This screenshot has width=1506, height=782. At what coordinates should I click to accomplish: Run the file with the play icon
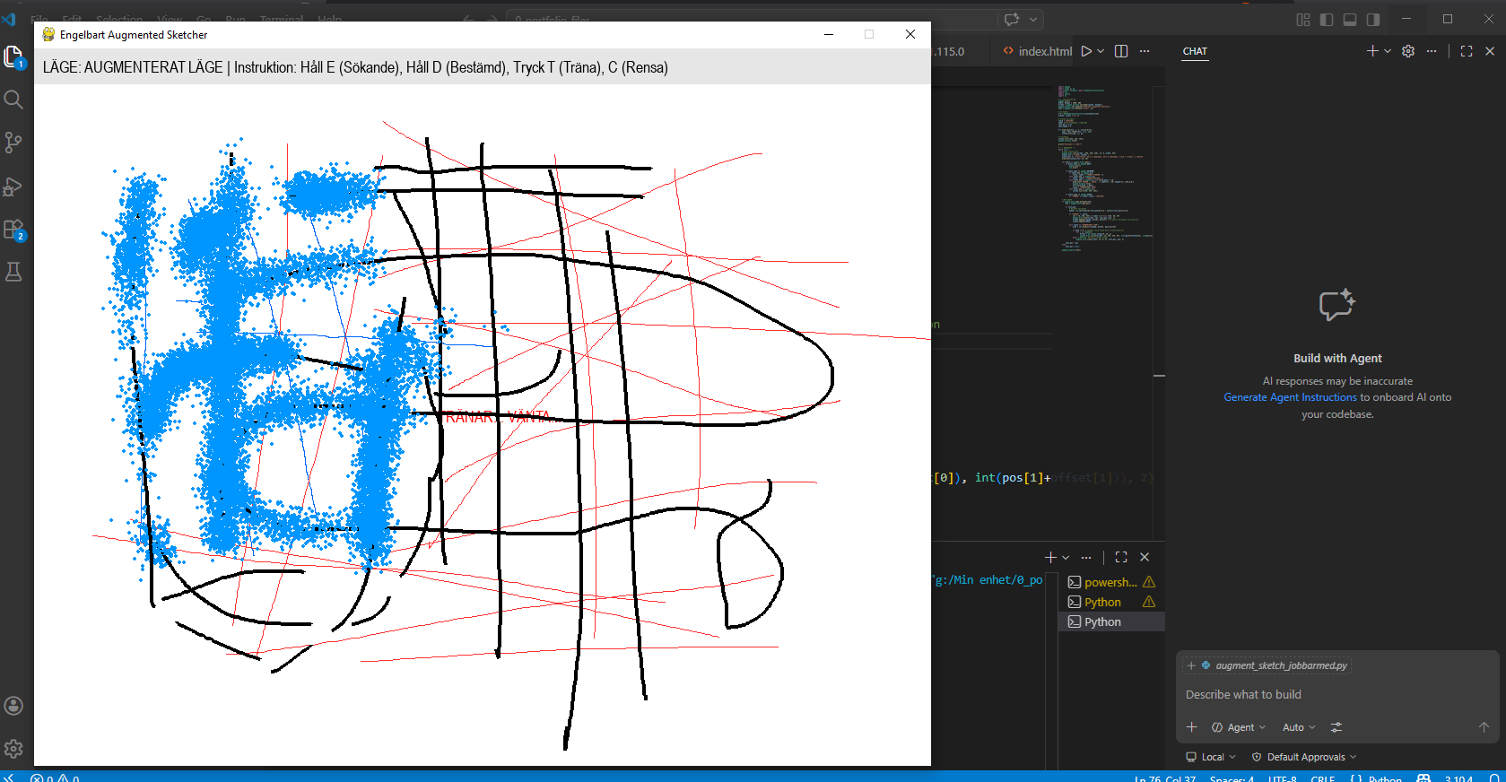(x=1086, y=51)
